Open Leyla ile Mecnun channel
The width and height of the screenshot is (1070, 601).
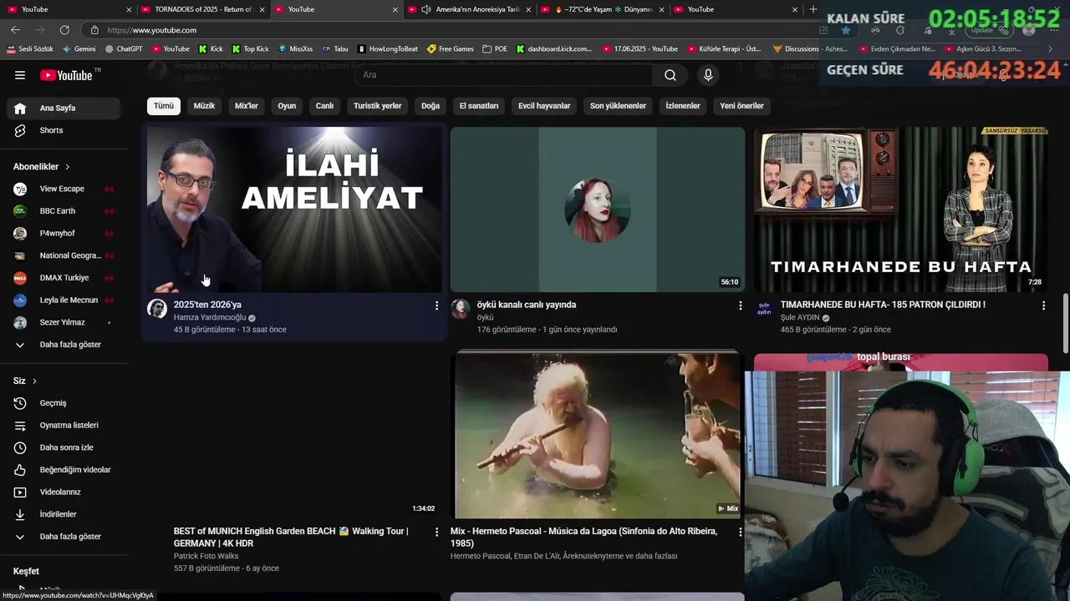coord(64,300)
